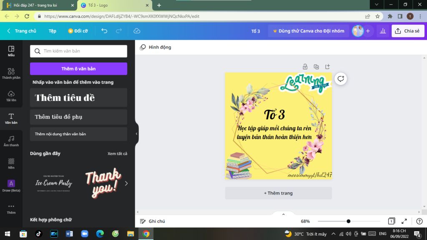Click the Xem tất cả link

click(x=117, y=153)
